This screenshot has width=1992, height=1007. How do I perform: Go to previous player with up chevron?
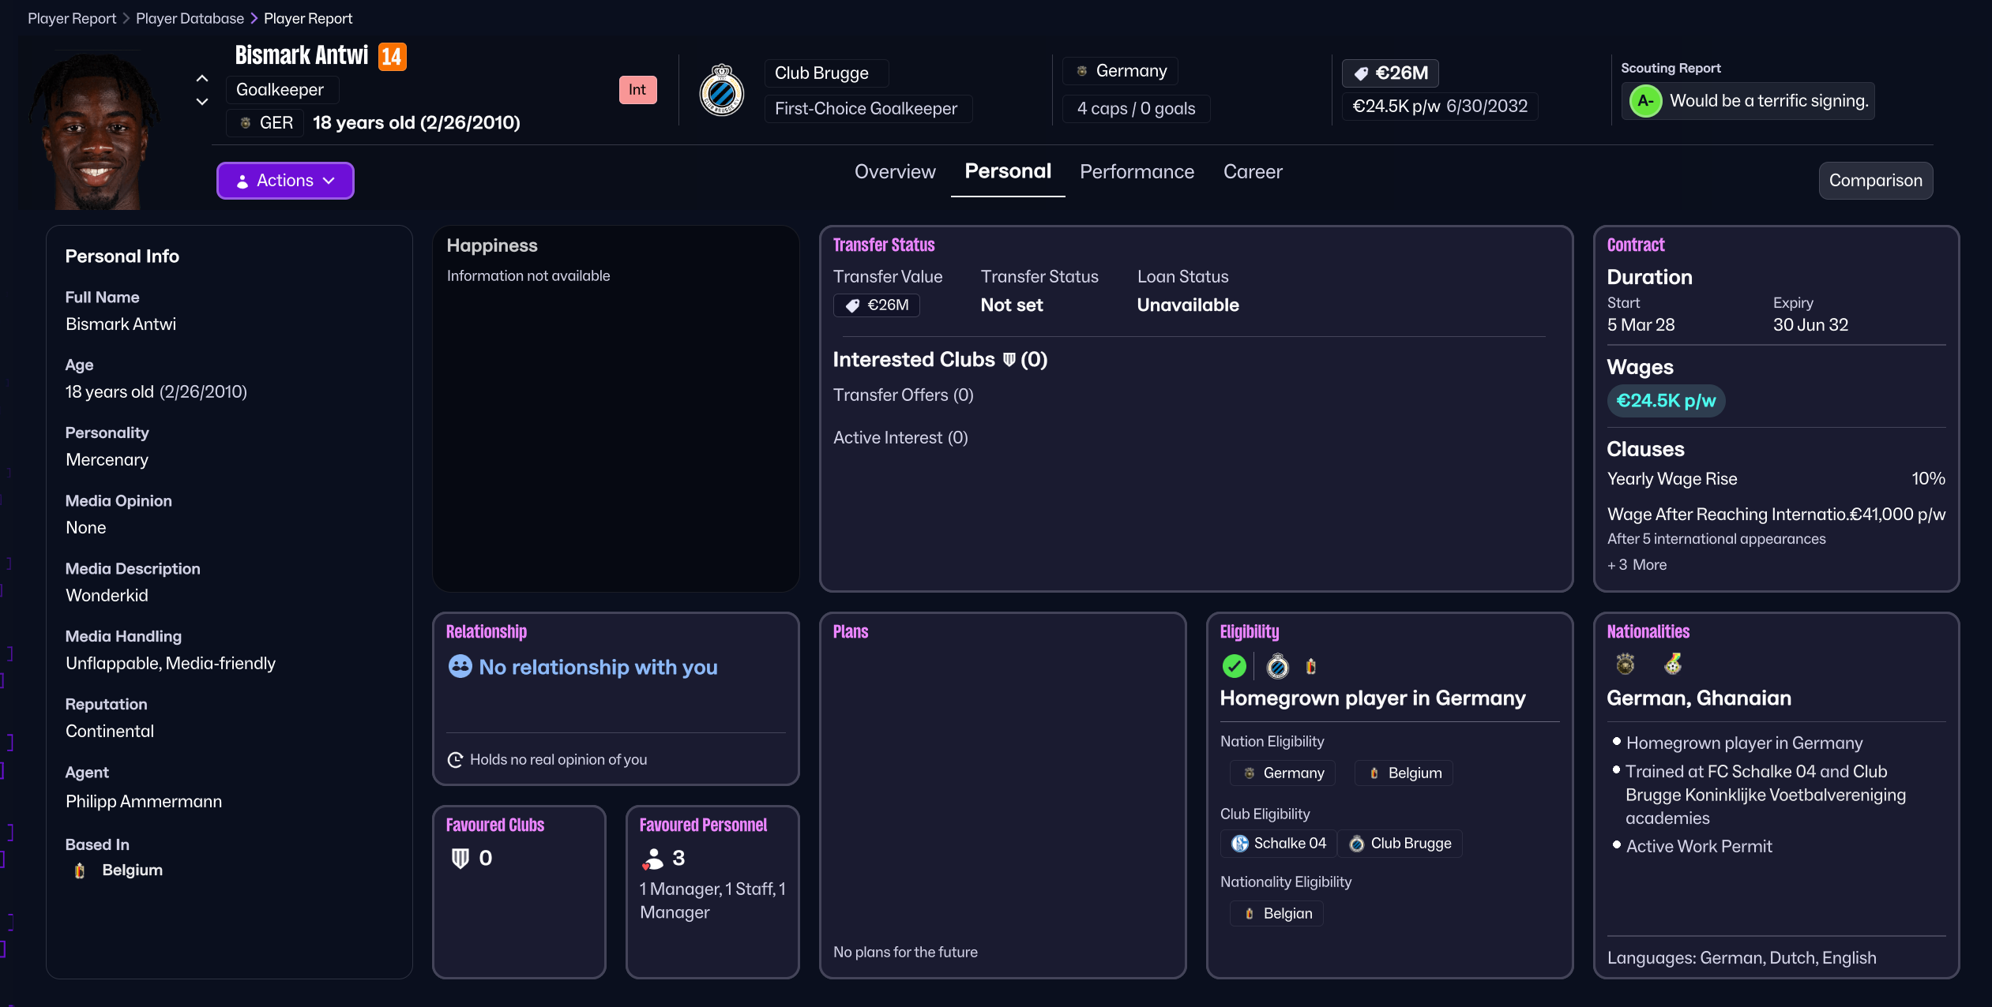click(202, 78)
